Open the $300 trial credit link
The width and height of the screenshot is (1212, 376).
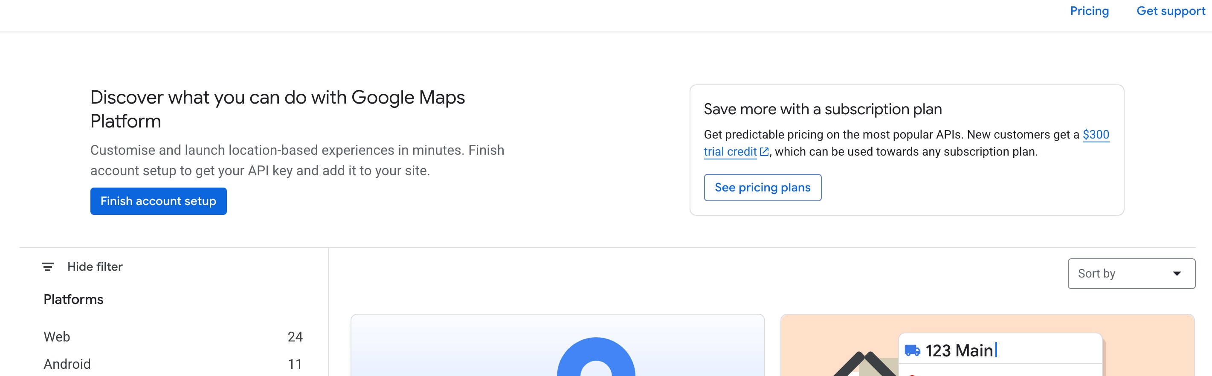1095,135
